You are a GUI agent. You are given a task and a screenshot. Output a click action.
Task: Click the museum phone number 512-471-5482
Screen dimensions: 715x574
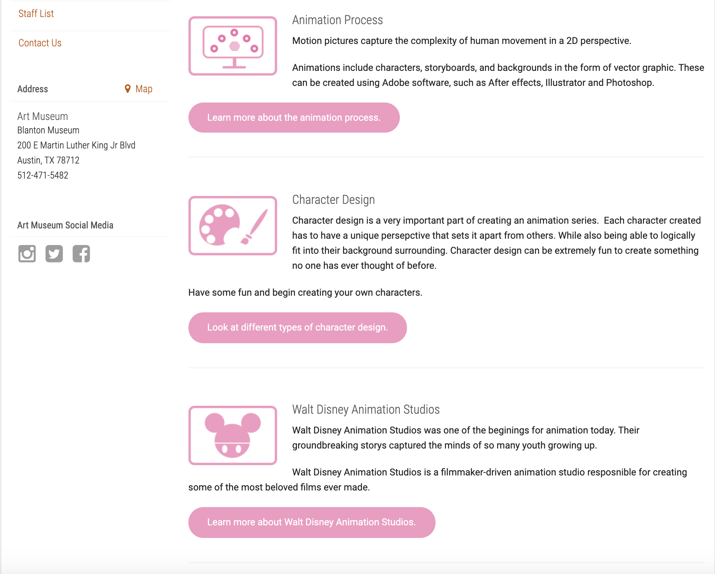point(43,175)
